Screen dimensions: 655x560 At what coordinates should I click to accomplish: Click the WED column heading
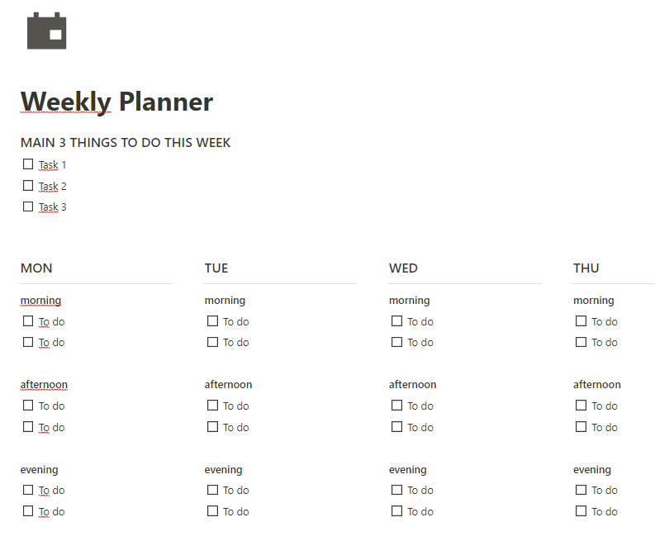pos(403,268)
